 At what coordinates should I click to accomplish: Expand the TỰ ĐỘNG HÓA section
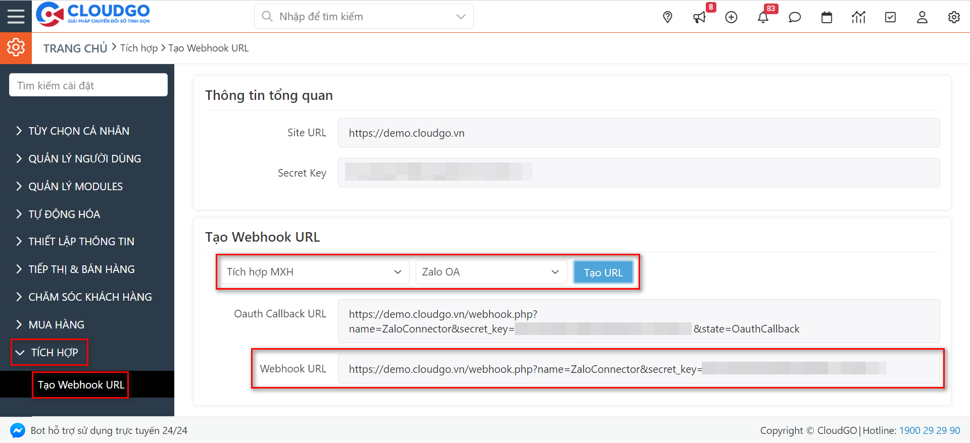(x=64, y=214)
